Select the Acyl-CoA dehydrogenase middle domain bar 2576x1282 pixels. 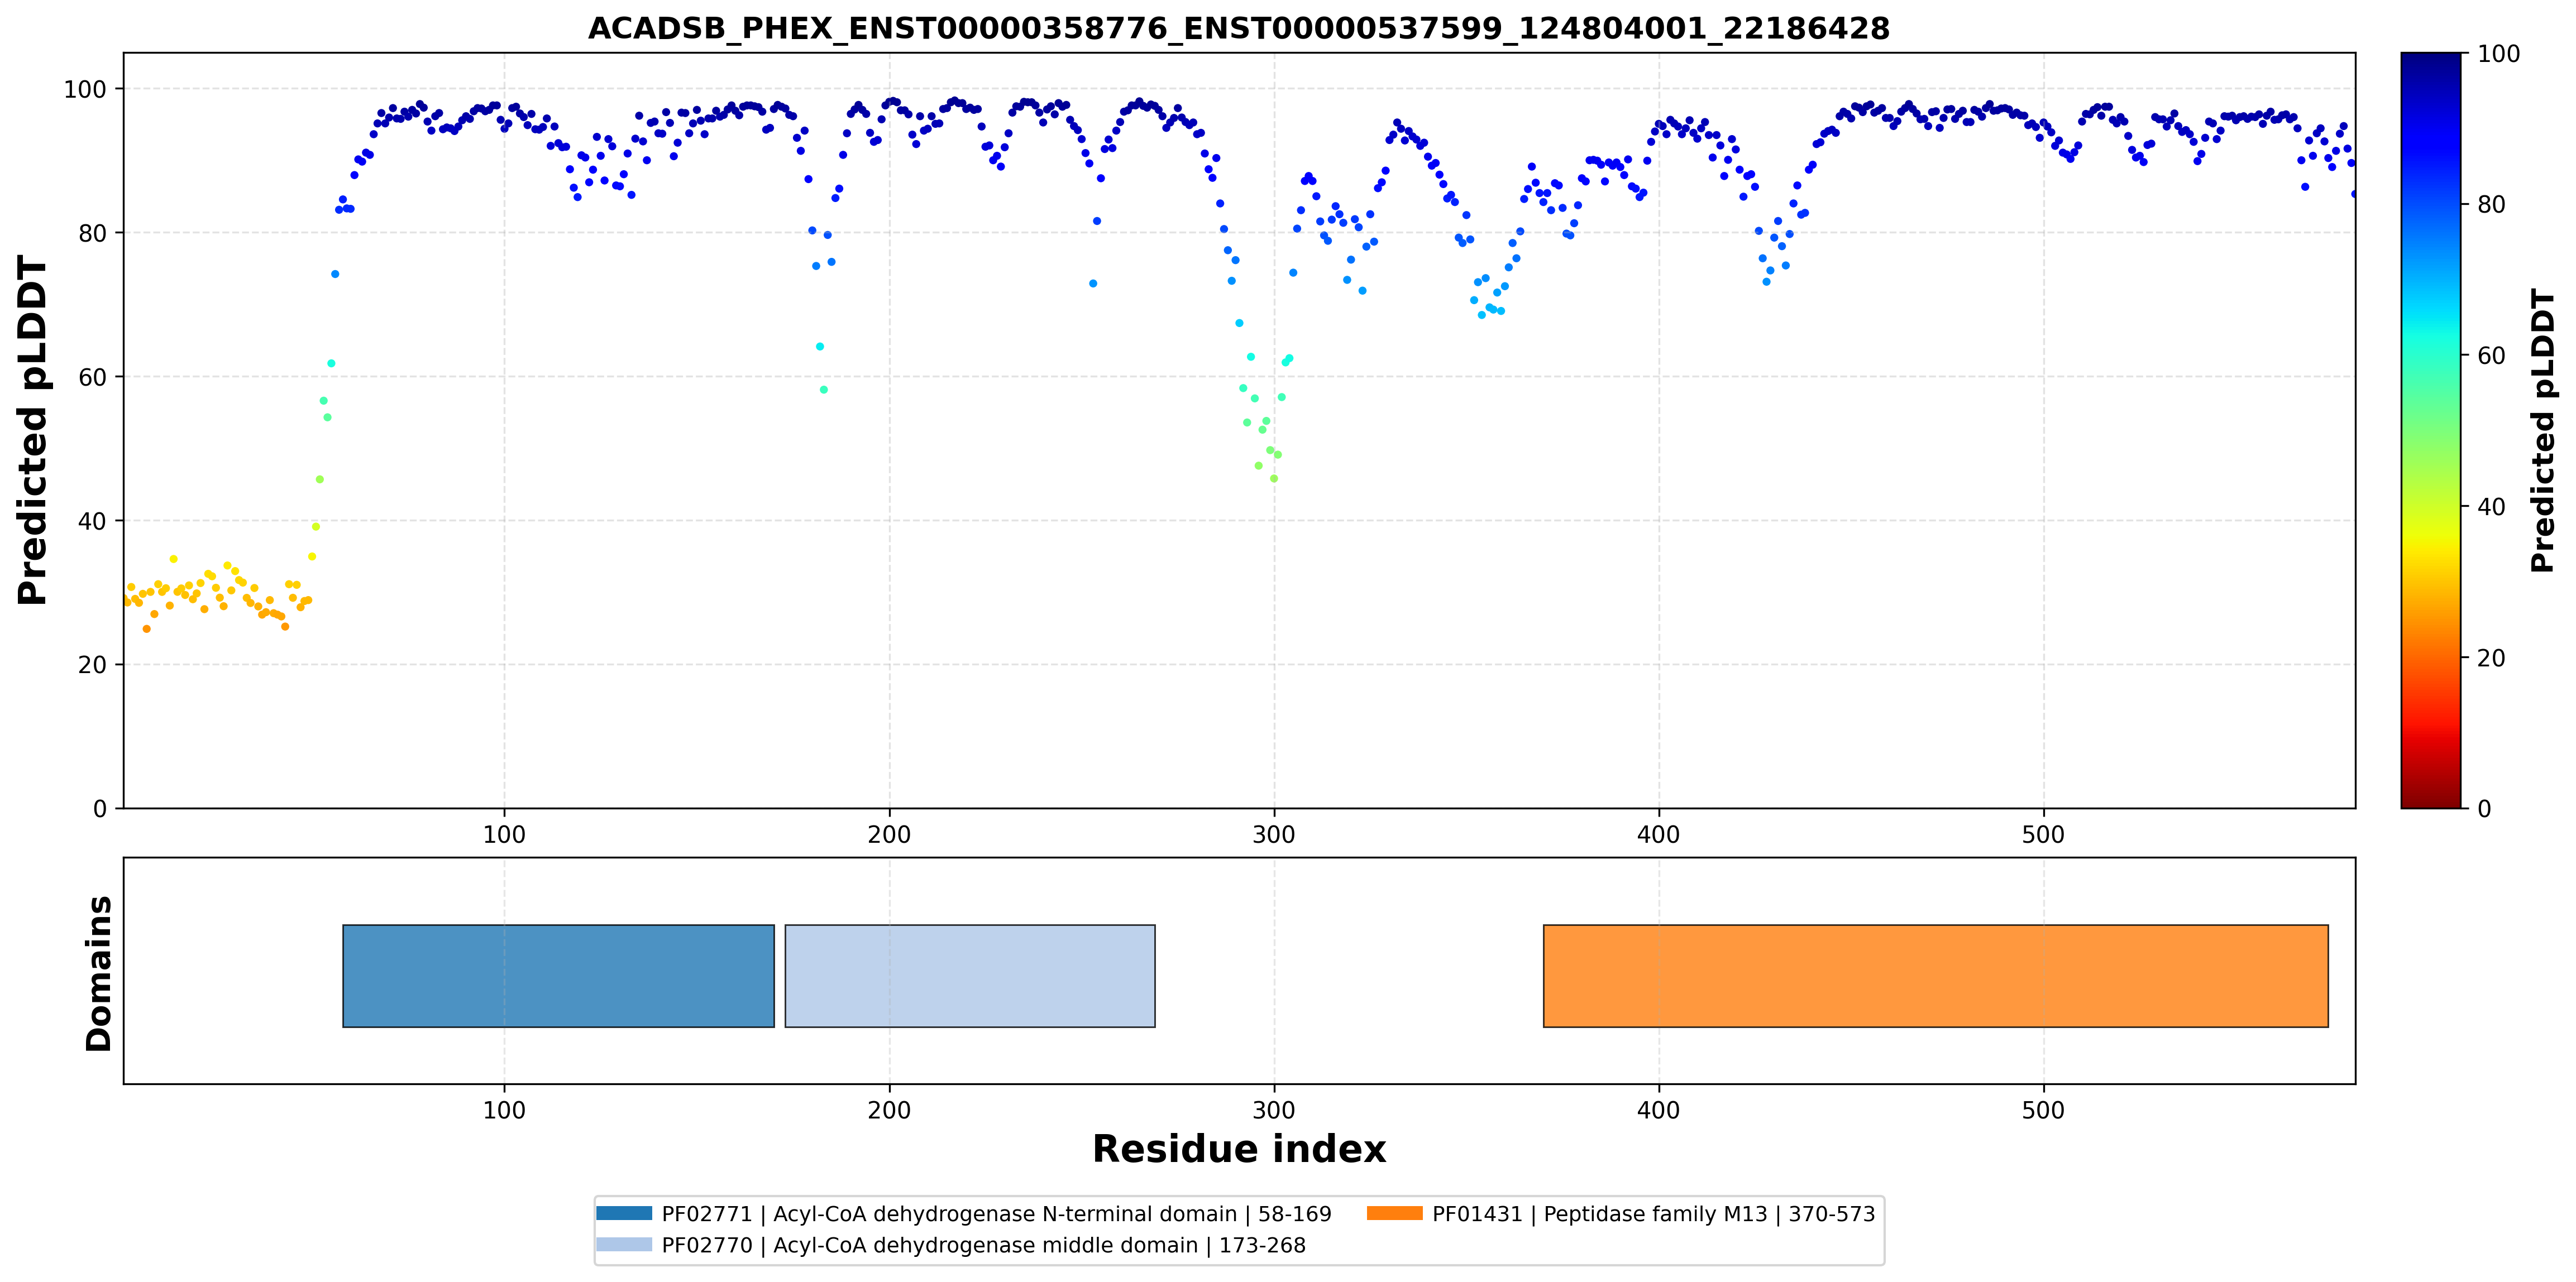pos(970,975)
